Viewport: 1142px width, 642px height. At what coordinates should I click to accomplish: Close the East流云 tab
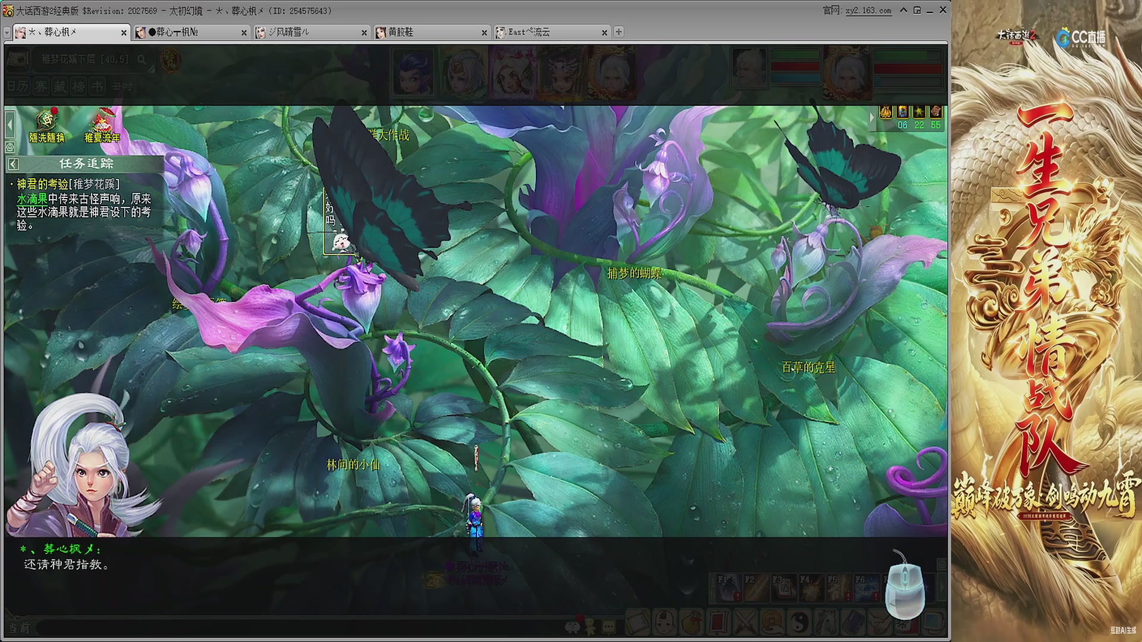[x=604, y=33]
